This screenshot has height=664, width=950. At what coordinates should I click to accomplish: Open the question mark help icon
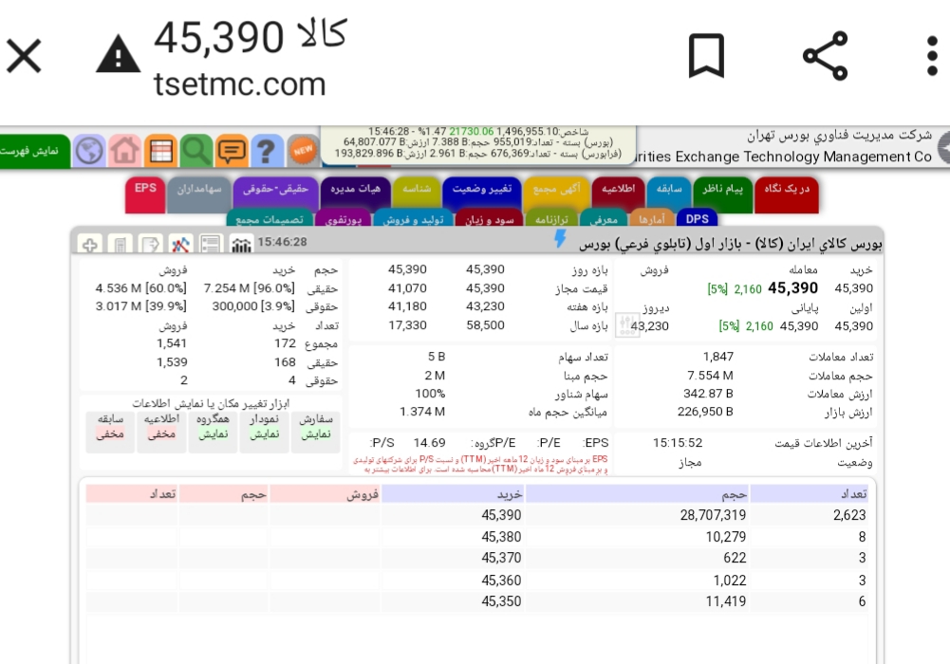tap(267, 151)
